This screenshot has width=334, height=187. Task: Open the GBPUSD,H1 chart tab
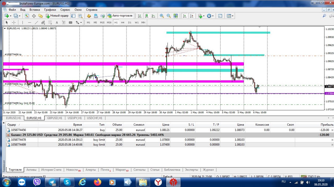pos(55,118)
